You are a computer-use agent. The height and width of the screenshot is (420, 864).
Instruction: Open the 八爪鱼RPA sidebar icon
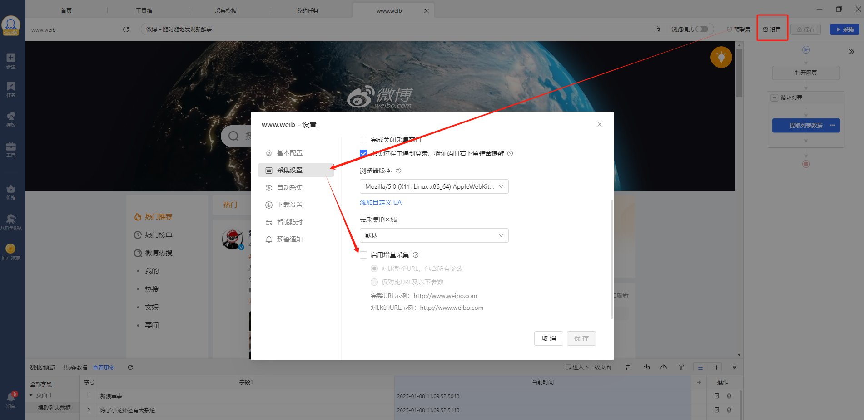point(11,222)
